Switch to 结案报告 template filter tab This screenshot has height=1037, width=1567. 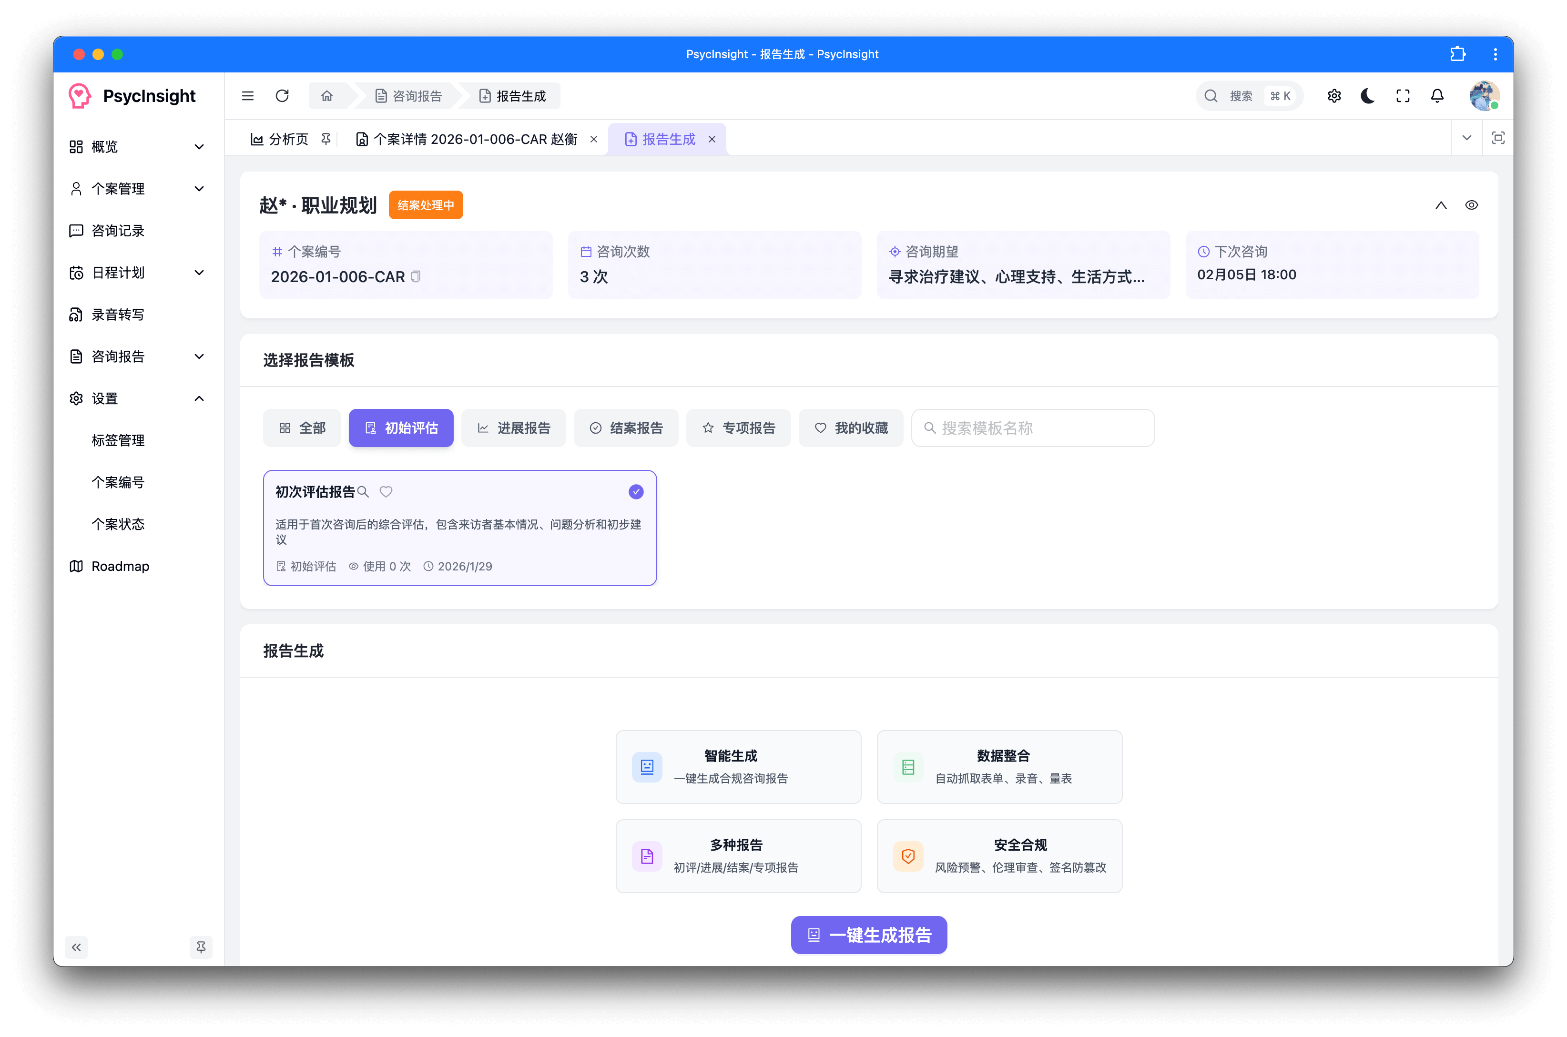click(x=626, y=428)
